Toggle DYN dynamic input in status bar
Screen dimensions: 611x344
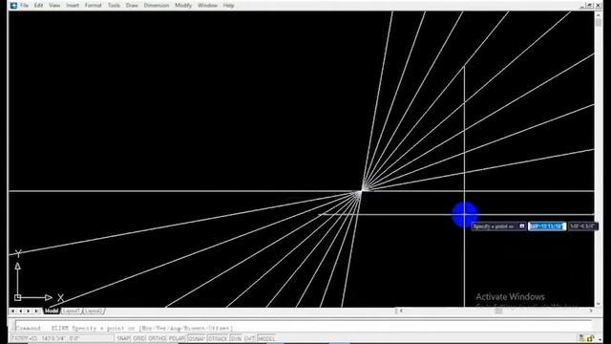pos(236,338)
